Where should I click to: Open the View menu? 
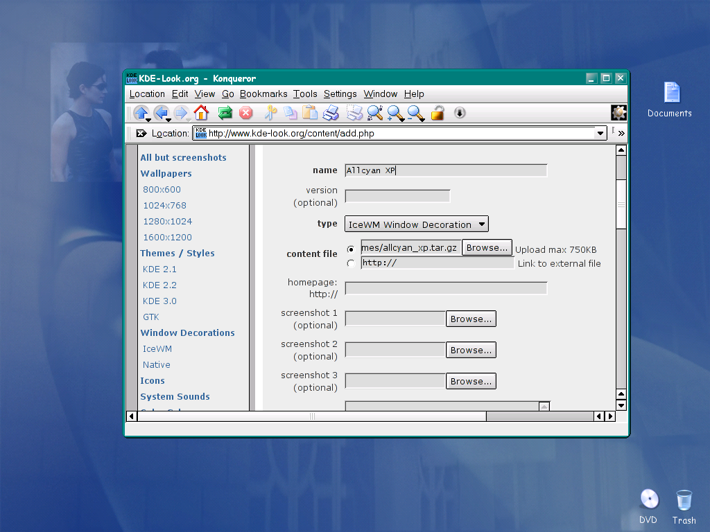pyautogui.click(x=205, y=94)
